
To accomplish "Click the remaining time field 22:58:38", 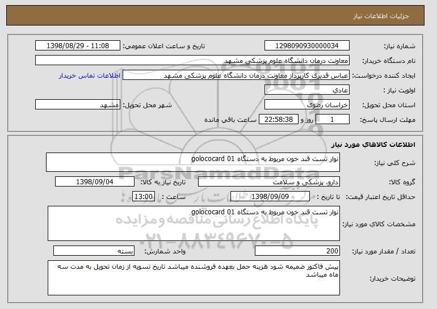I will tap(279, 120).
